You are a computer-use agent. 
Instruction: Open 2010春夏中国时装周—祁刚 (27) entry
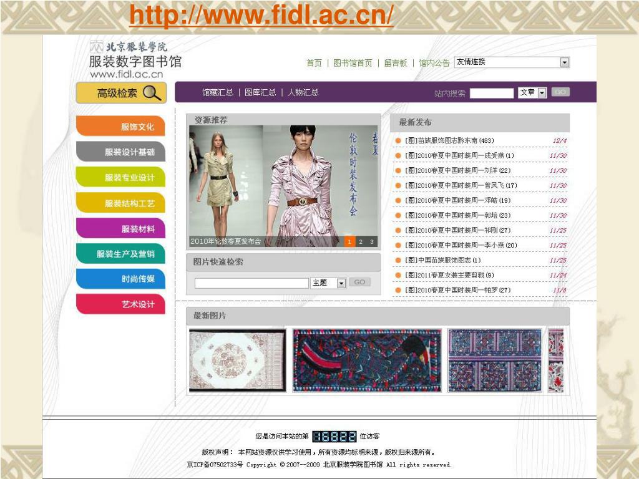tap(457, 230)
